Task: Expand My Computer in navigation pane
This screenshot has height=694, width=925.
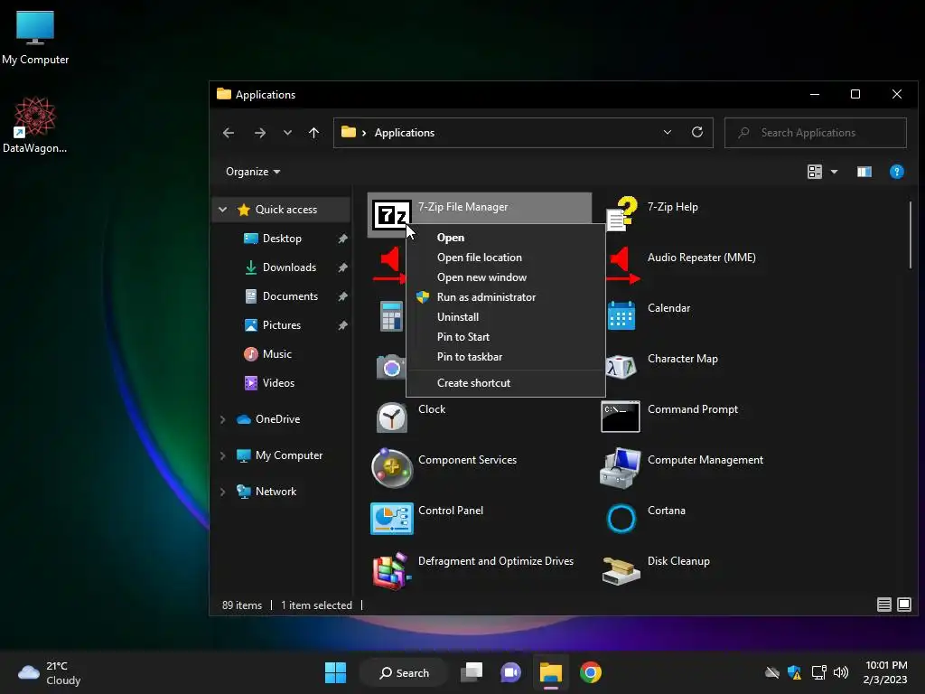Action: coord(223,455)
